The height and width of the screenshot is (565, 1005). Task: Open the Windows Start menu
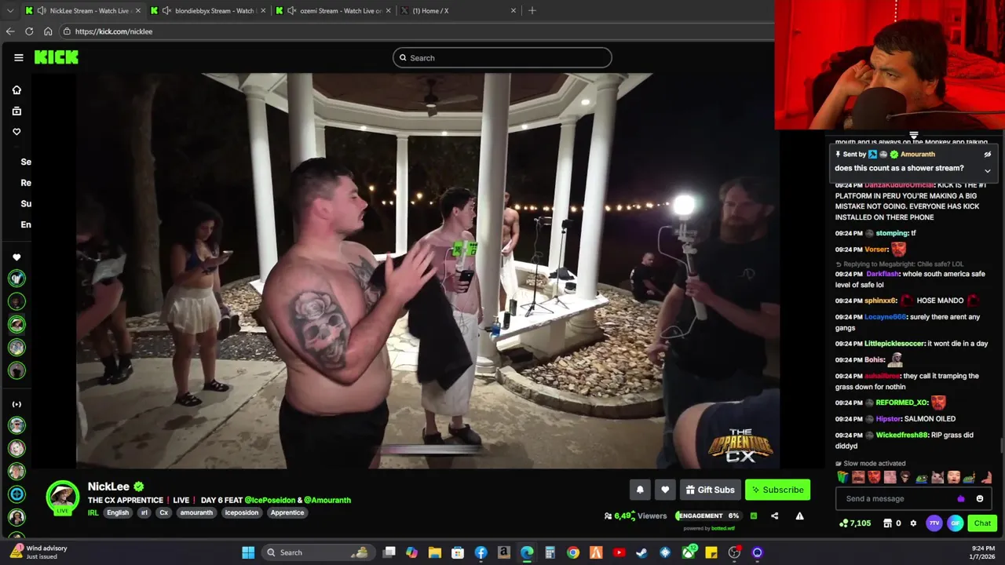248,552
